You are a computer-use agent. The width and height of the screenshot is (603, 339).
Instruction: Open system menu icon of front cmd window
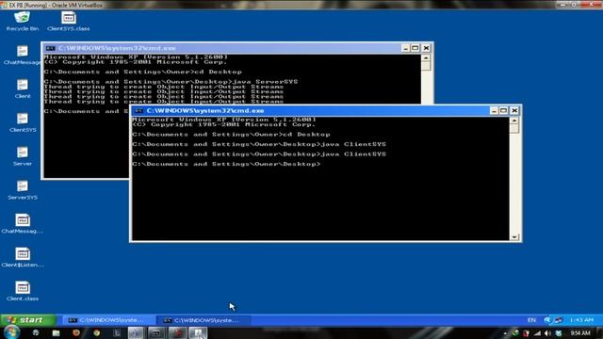tap(139, 111)
